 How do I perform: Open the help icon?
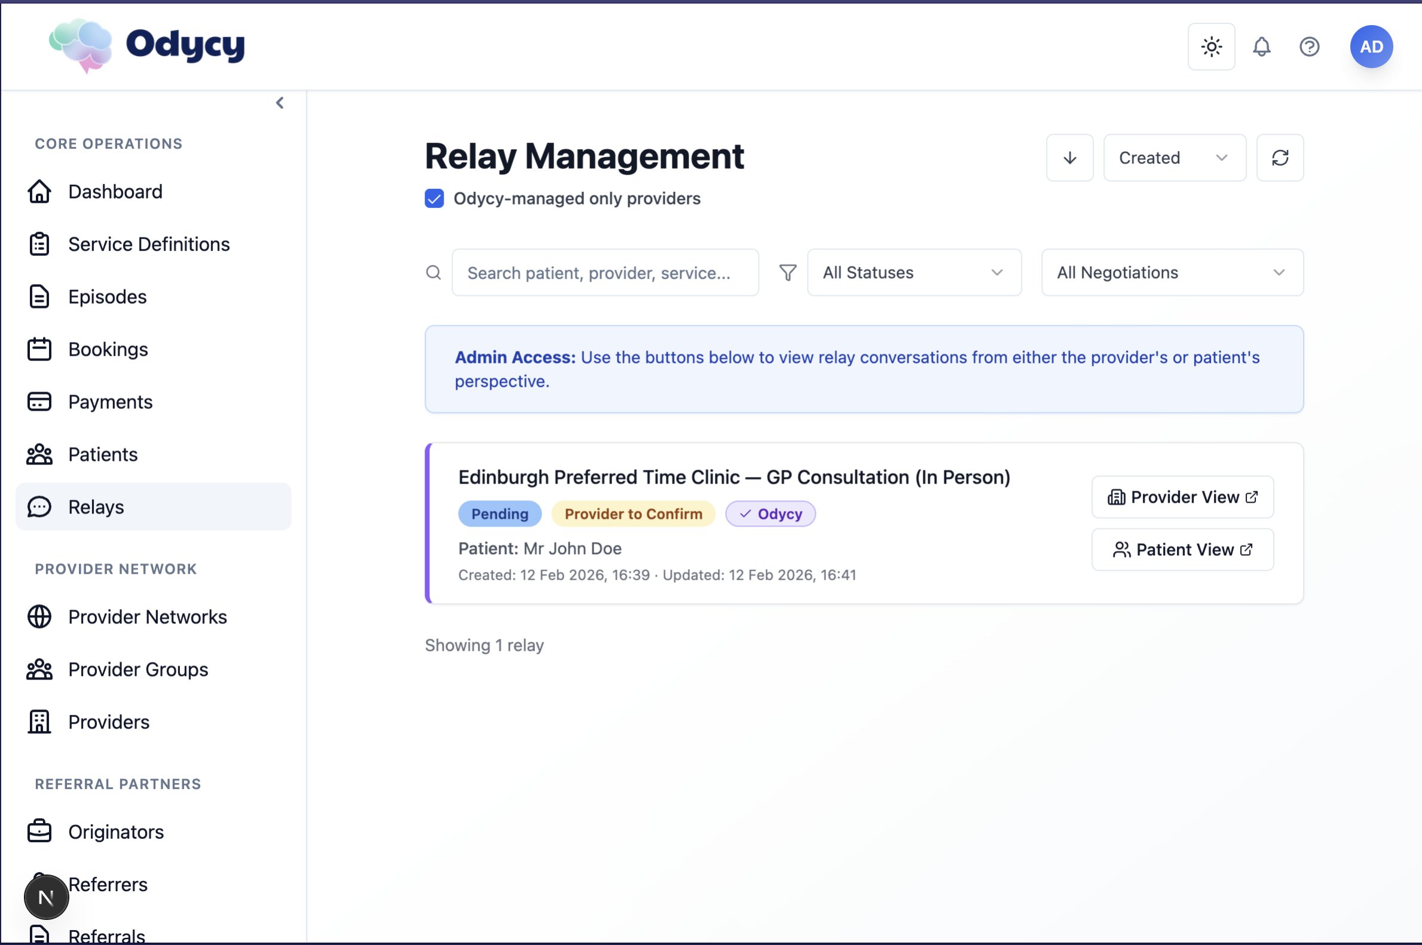(x=1309, y=47)
